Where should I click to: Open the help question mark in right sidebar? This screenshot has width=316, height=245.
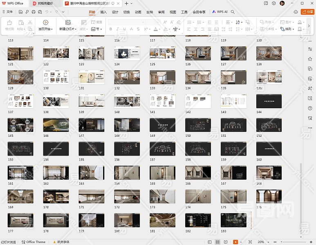pyautogui.click(x=310, y=108)
